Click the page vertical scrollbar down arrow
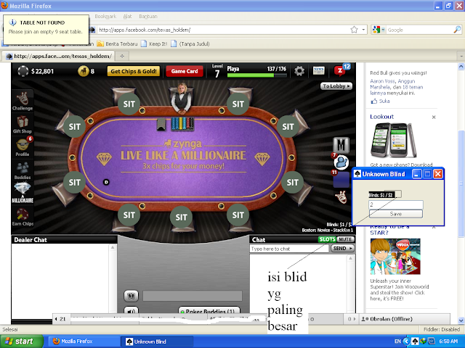Viewport: 465px width, 348px height. point(461,320)
